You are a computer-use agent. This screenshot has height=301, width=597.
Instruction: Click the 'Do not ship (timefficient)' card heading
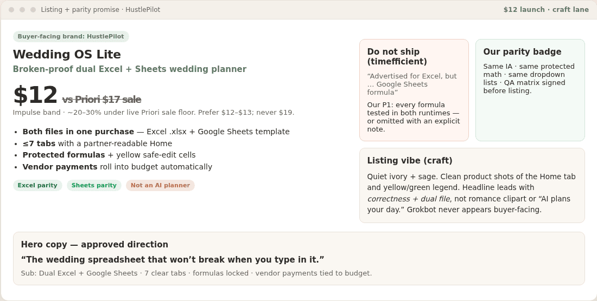pyautogui.click(x=397, y=56)
